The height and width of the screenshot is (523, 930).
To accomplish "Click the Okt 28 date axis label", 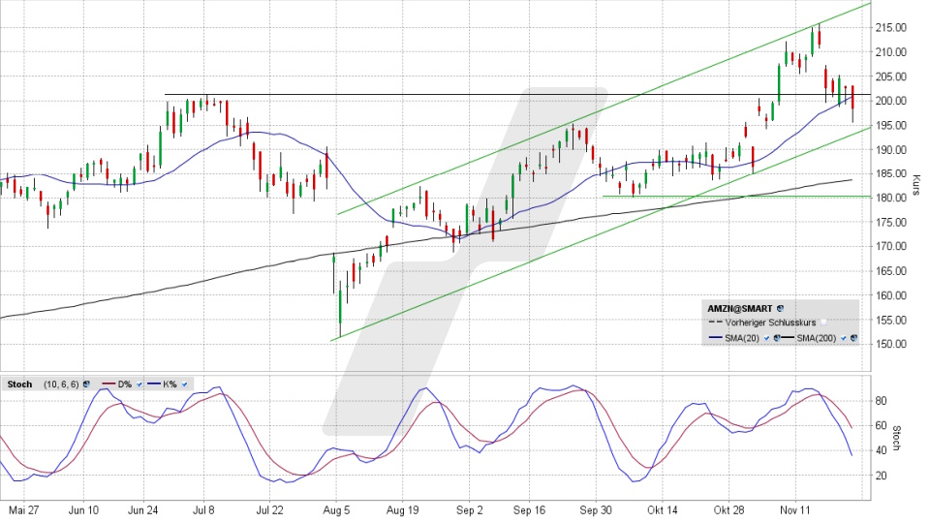I will [728, 510].
